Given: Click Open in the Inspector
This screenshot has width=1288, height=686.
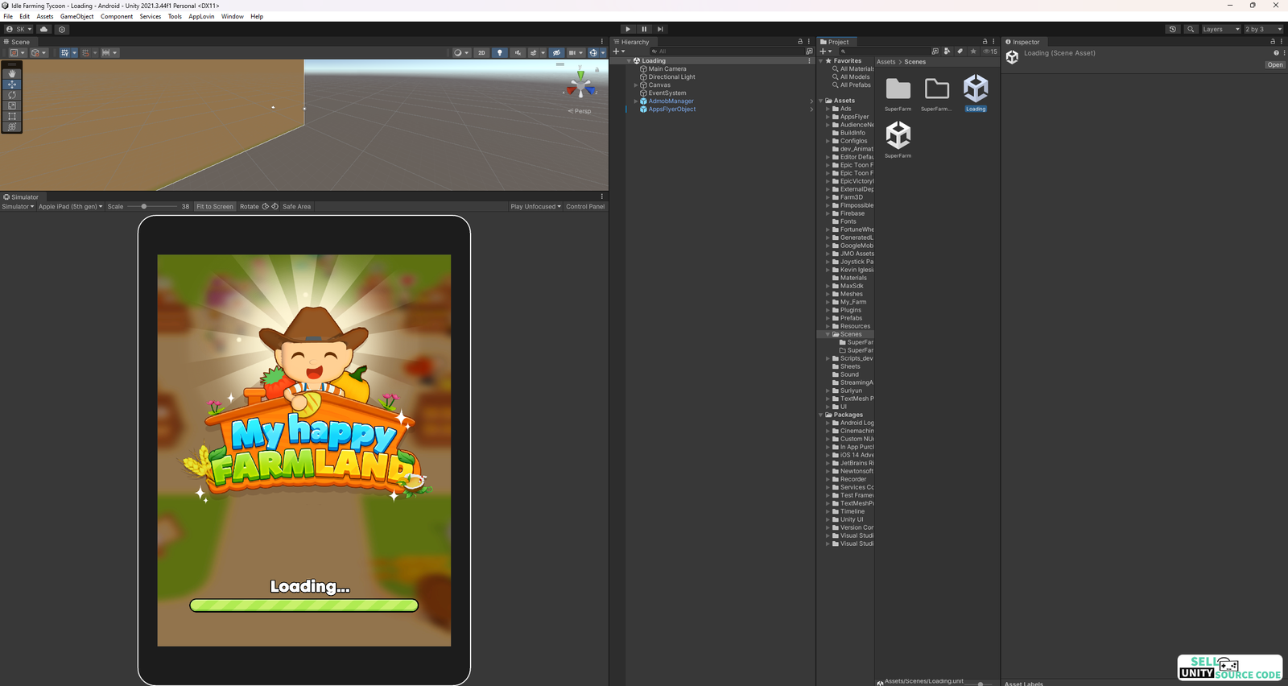Looking at the screenshot, I should tap(1275, 64).
